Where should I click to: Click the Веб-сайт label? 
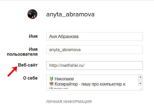tap(28, 65)
